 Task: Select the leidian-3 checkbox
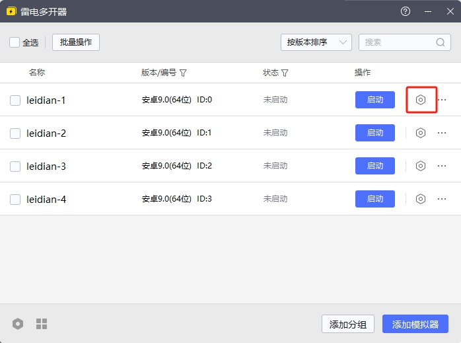[15, 167]
